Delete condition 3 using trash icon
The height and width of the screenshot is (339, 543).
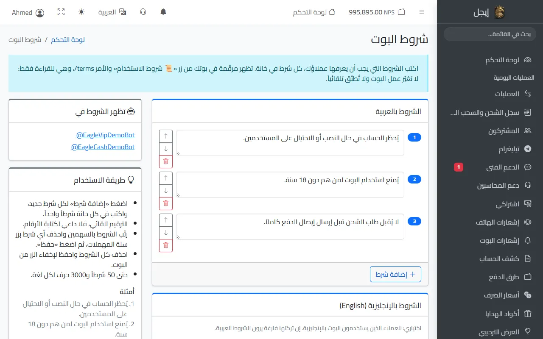(x=166, y=245)
